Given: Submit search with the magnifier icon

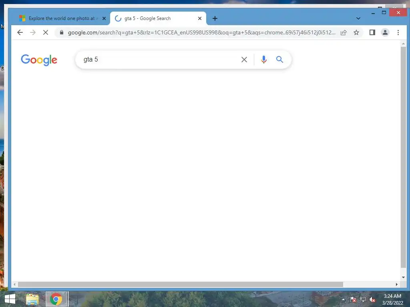Looking at the screenshot, I should [x=279, y=59].
